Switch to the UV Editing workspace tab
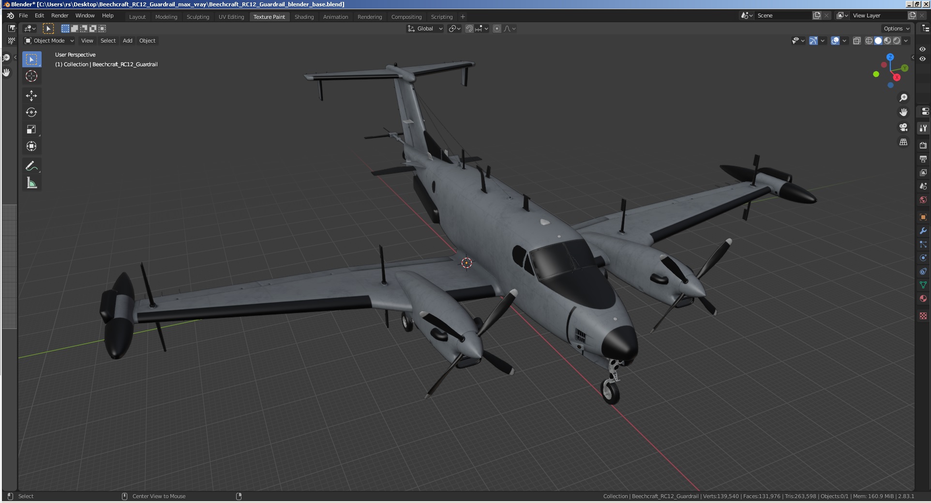 coord(231,17)
